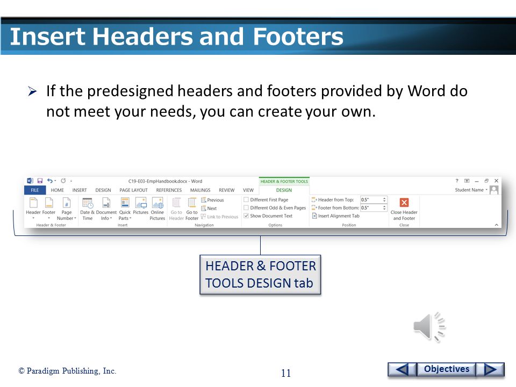Click Link to Previous

point(219,217)
